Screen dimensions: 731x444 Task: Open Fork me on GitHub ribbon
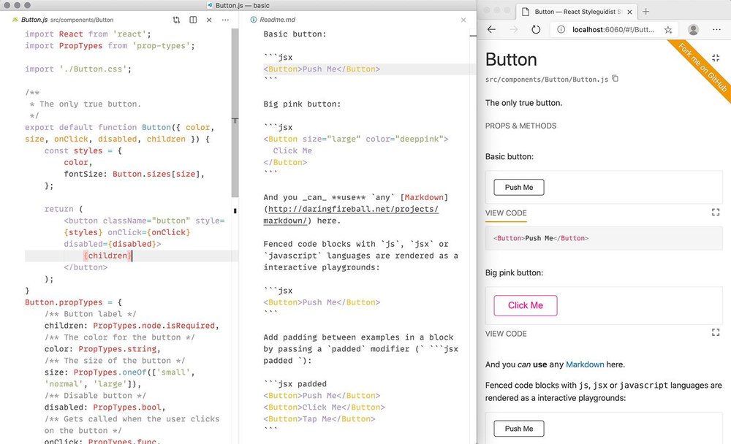click(702, 66)
